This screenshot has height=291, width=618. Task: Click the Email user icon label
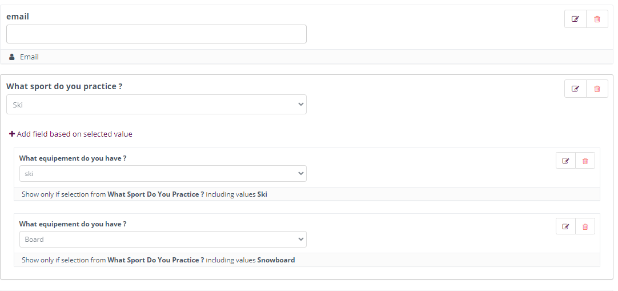click(24, 57)
